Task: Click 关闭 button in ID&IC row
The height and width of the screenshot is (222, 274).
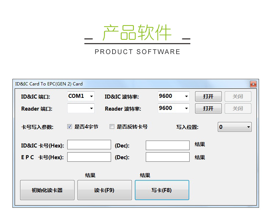Action: (x=238, y=96)
